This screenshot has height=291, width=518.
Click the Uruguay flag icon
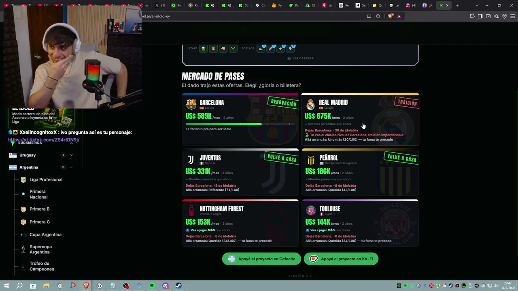click(x=13, y=155)
